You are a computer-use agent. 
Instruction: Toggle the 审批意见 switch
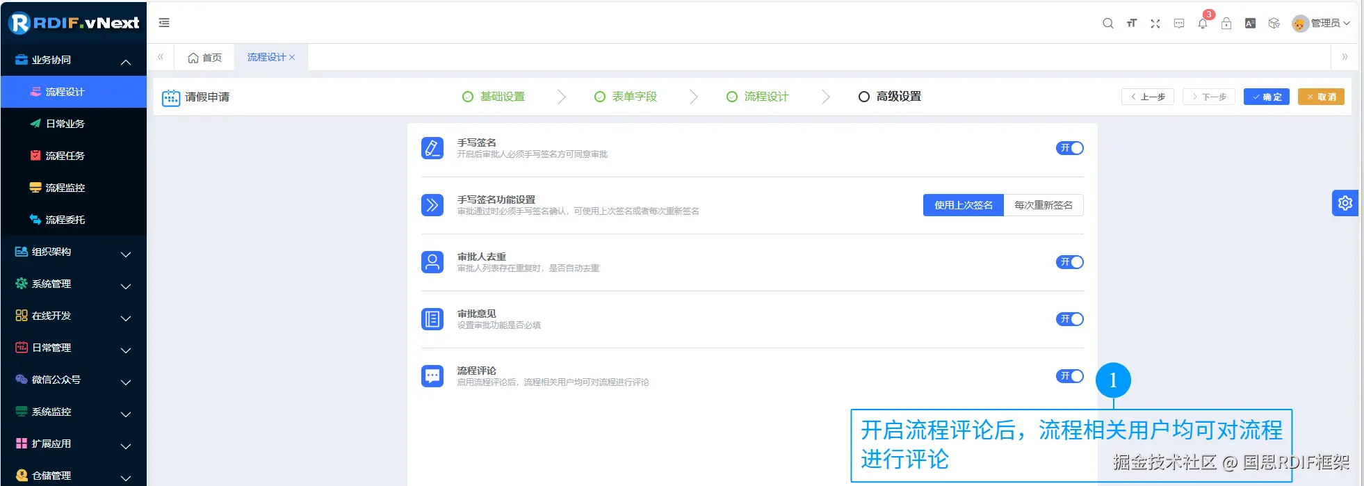[x=1069, y=319]
